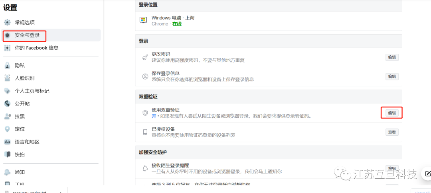The image size is (431, 193).
Task: Click the globe icon beside 公开帖
Action: pos(7,103)
